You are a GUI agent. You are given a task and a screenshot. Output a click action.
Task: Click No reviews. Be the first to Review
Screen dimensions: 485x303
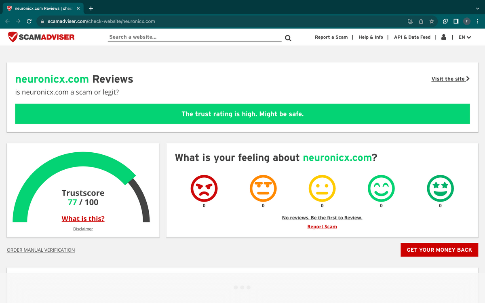pyautogui.click(x=322, y=218)
